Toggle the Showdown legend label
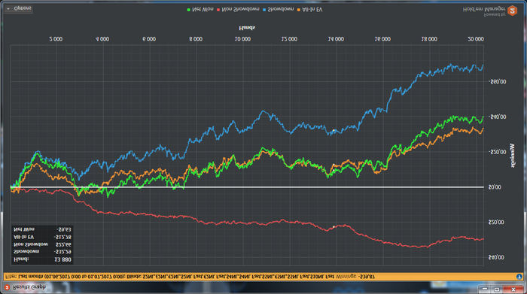The height and width of the screenshot is (294, 527). [281, 10]
